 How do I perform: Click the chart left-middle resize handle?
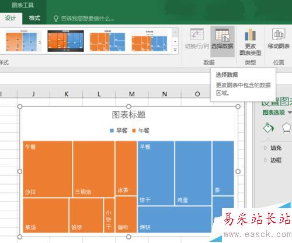(x=20, y=171)
